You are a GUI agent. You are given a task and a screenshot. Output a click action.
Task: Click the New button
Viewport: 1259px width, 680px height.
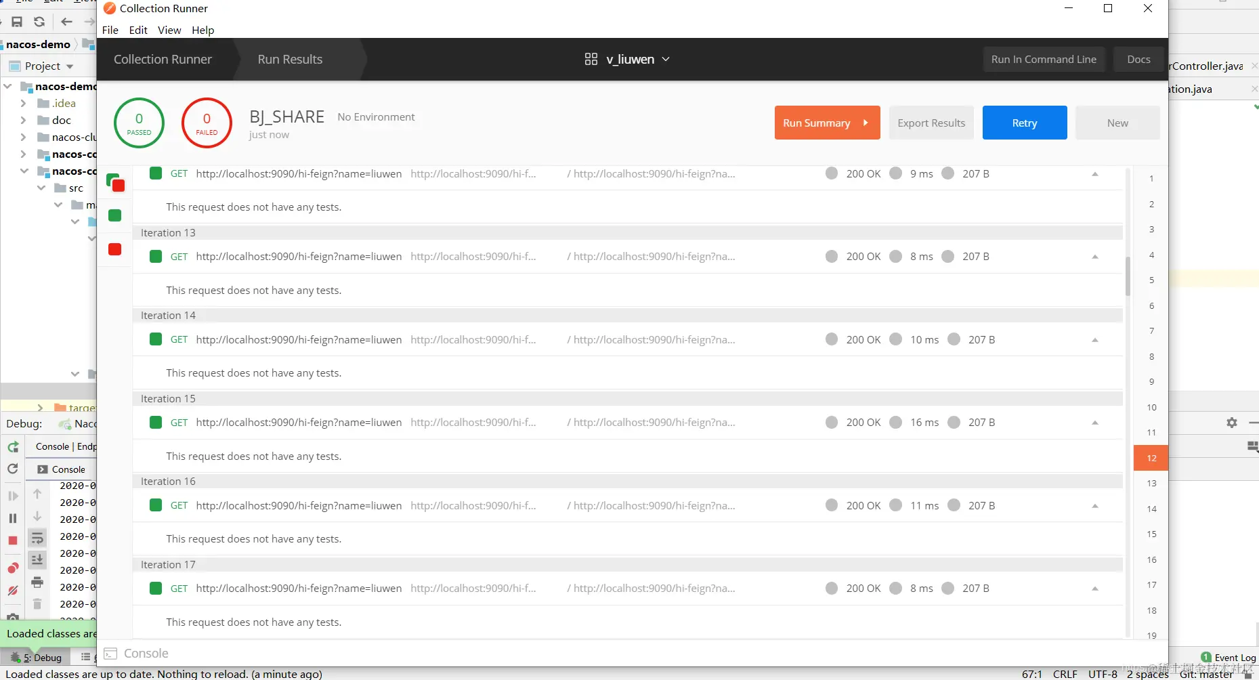(1117, 123)
